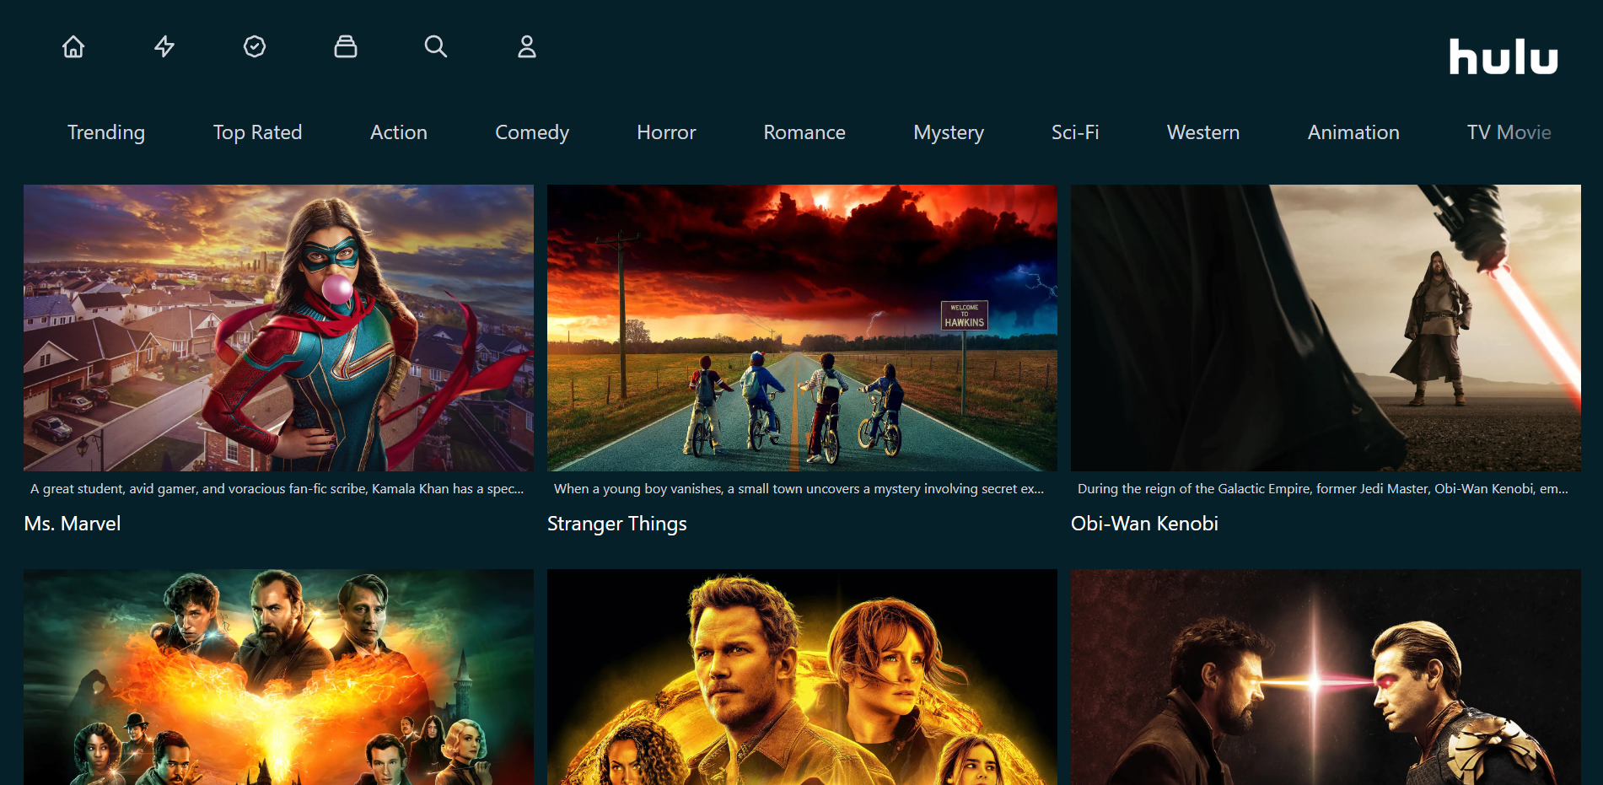
Task: Select the Trending genre tab
Action: point(106,132)
